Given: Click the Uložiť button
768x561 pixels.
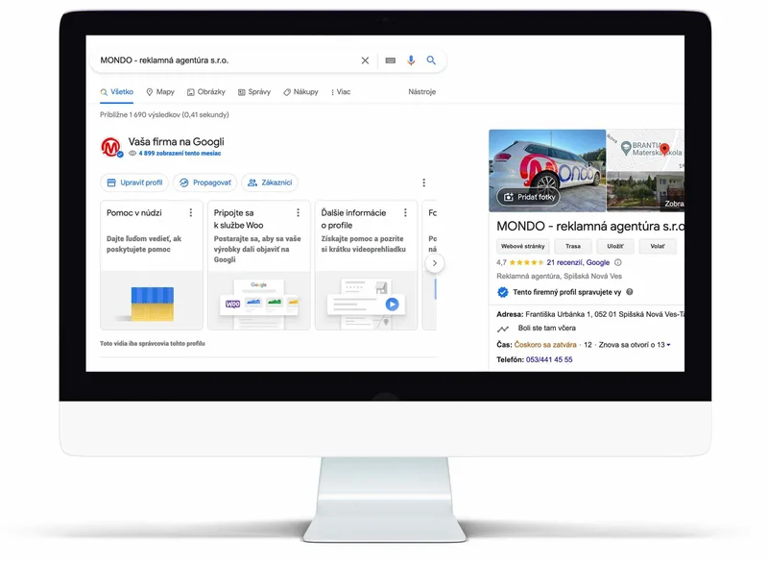Looking at the screenshot, I should (x=615, y=247).
